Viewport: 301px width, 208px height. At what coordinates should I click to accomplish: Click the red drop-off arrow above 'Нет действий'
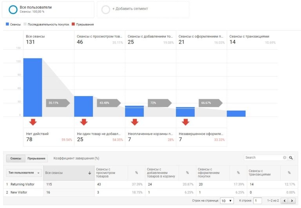click(33, 122)
